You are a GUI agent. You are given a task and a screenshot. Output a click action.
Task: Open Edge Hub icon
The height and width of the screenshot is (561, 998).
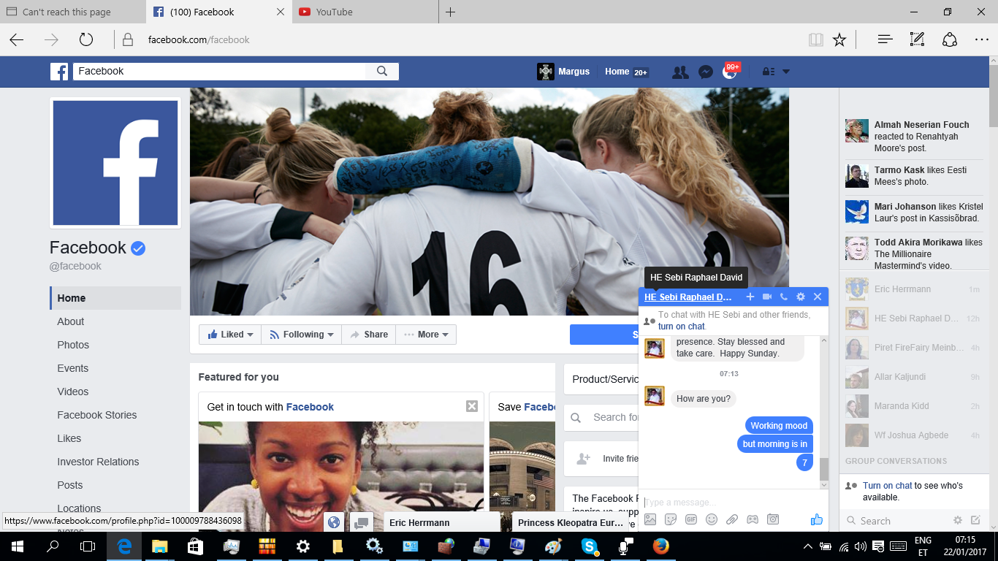(x=885, y=39)
